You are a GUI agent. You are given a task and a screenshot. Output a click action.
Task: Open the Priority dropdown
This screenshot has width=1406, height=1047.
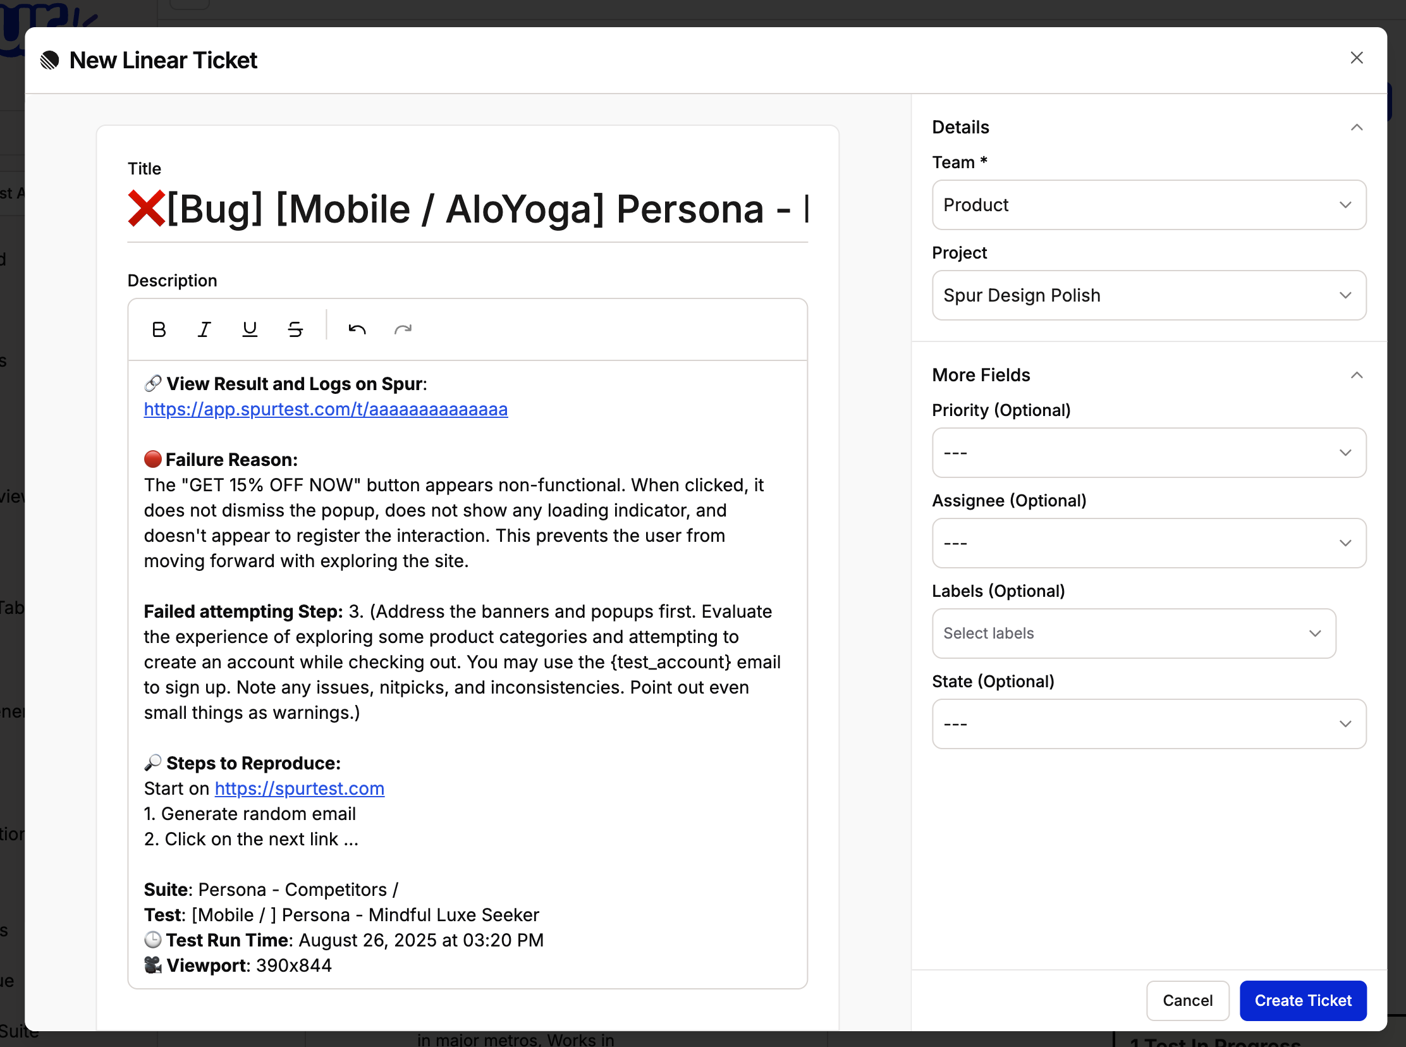click(x=1148, y=453)
